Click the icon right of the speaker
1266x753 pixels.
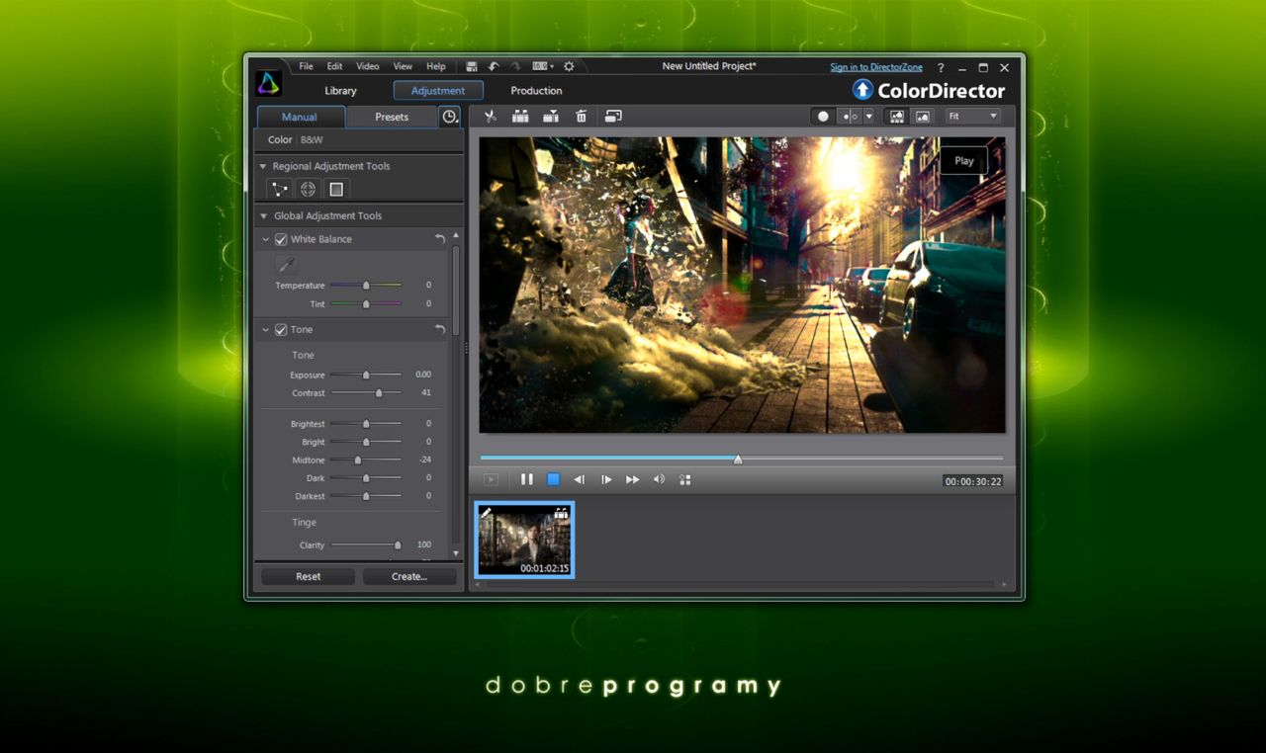[x=684, y=480]
